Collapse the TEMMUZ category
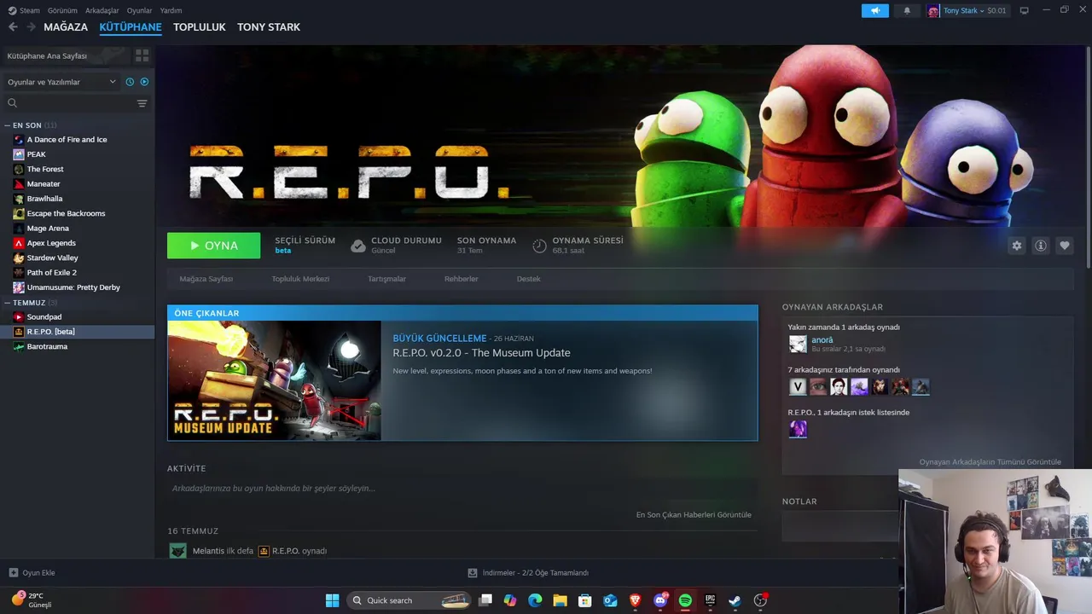Viewport: 1092px width, 614px height. [x=8, y=303]
